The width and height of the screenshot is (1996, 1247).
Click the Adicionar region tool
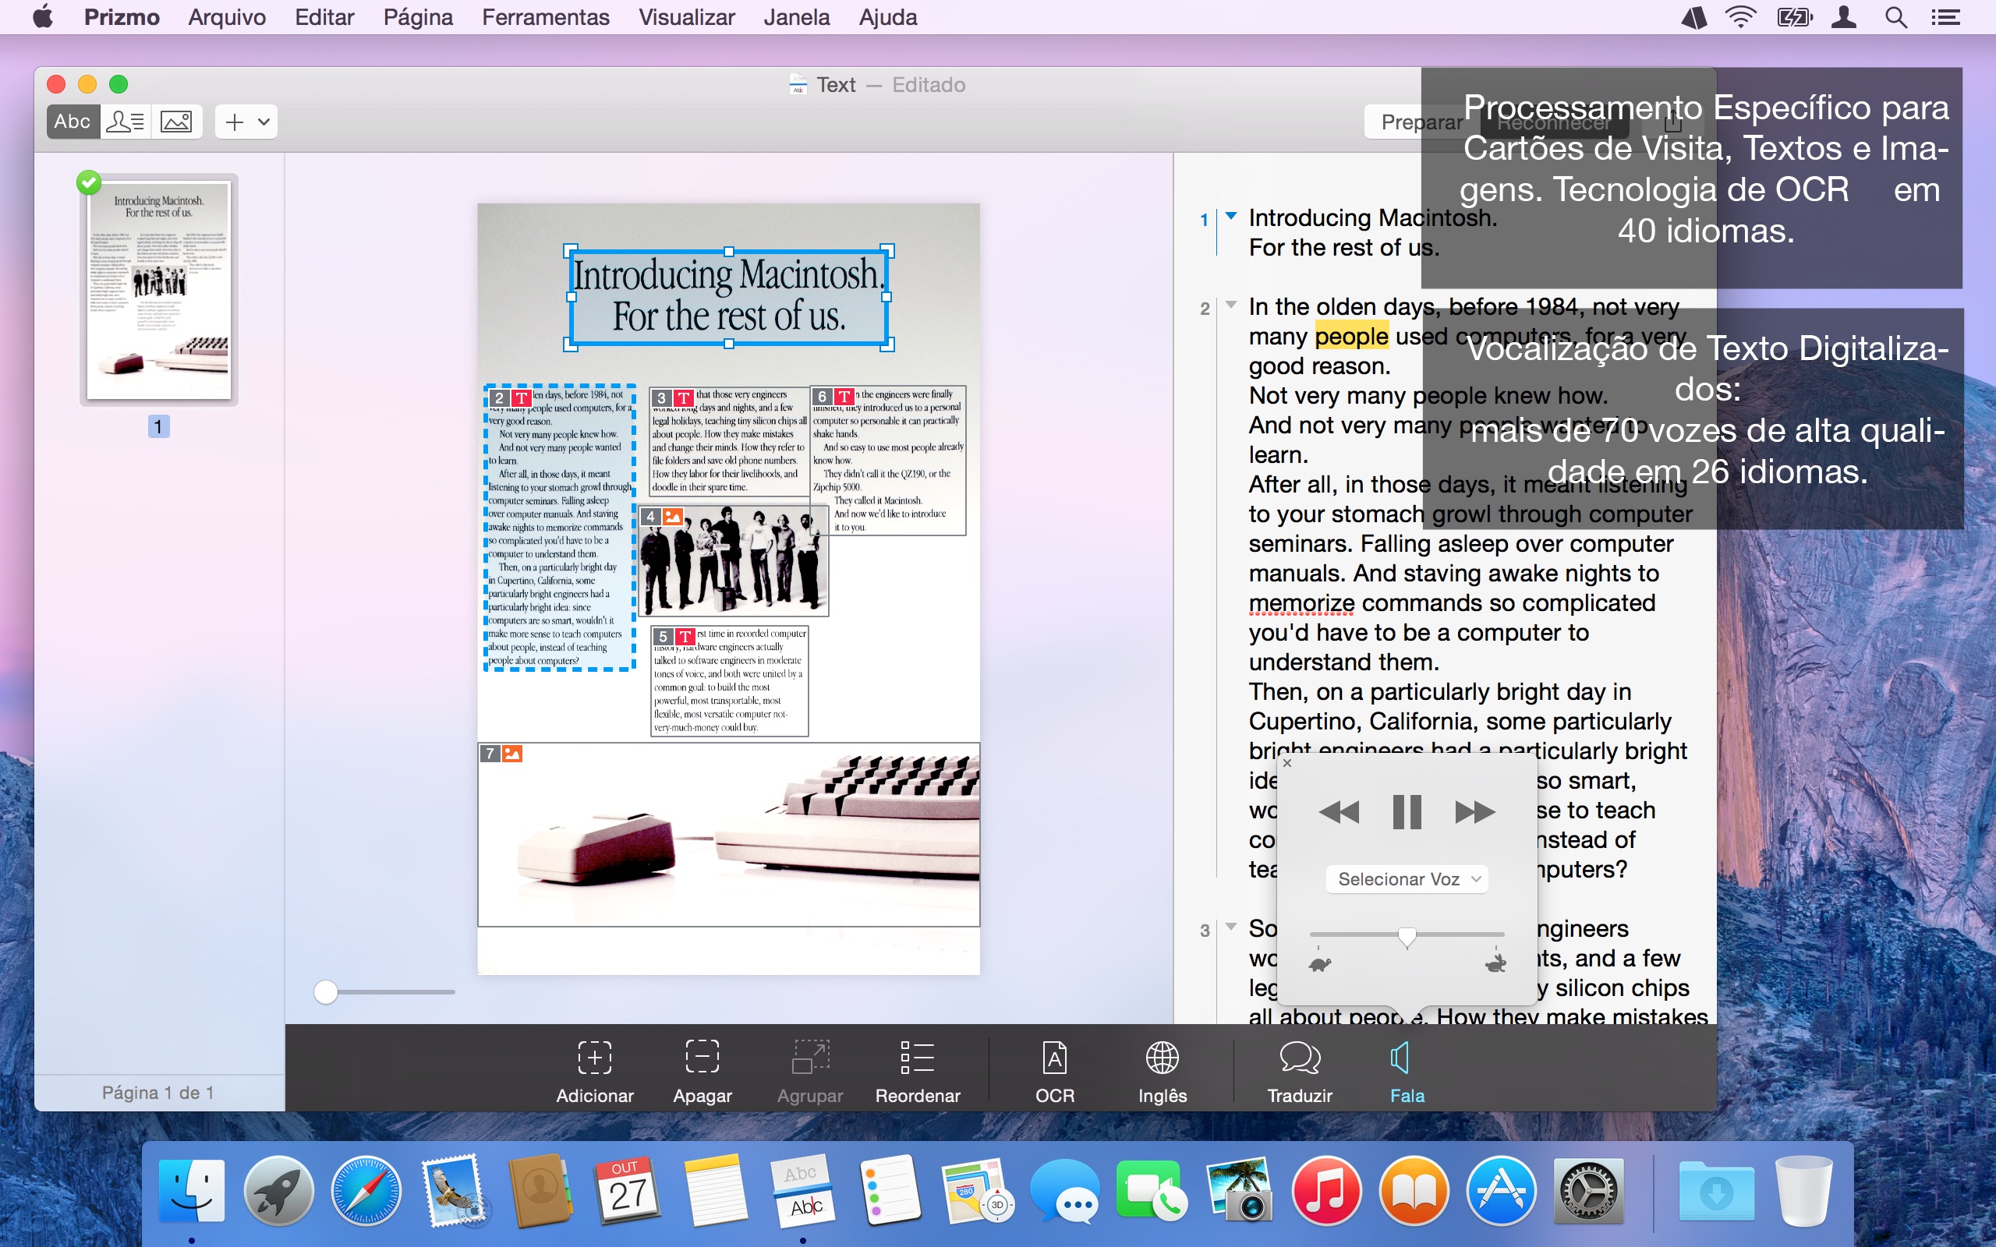click(595, 1071)
